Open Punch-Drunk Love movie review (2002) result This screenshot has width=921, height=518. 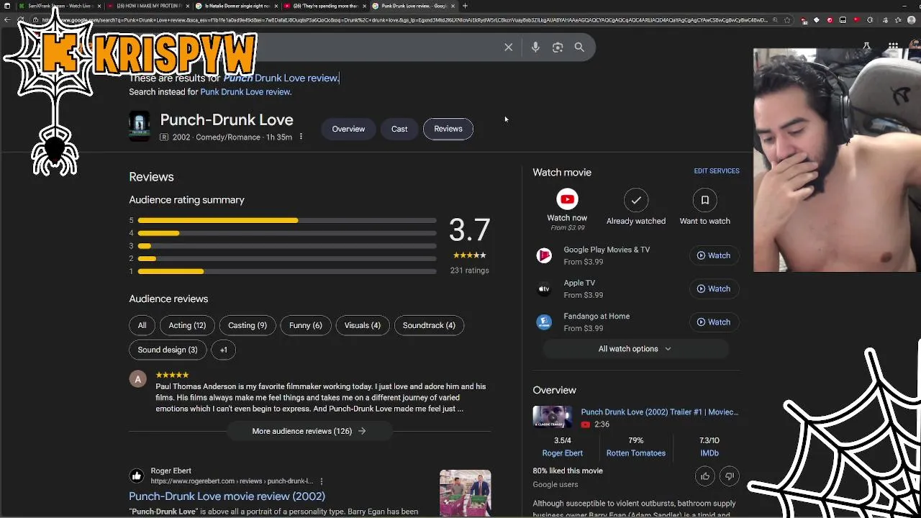coord(227,496)
